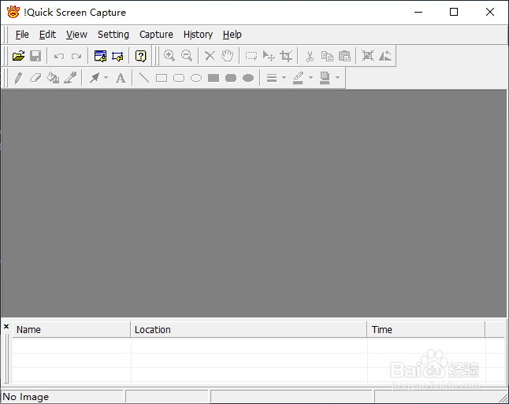
Task: Open the fill color dropdown arrow
Action: pyautogui.click(x=337, y=78)
